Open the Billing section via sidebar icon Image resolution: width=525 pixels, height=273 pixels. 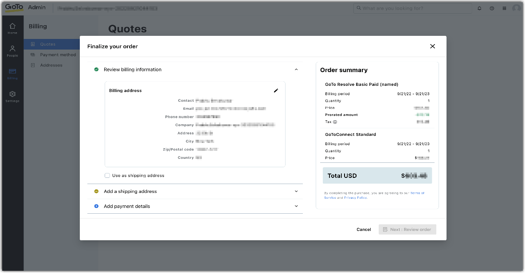tap(12, 72)
